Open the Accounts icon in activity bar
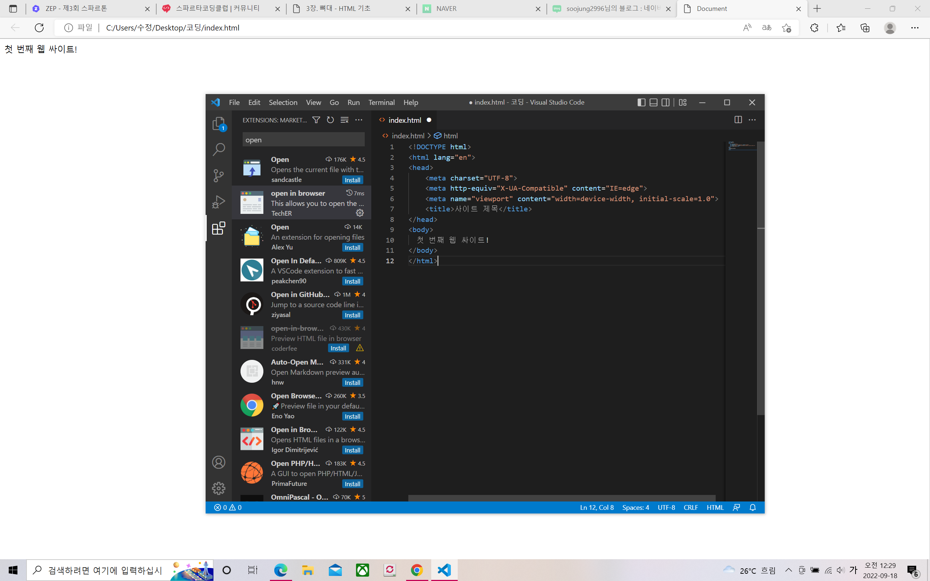 point(219,462)
